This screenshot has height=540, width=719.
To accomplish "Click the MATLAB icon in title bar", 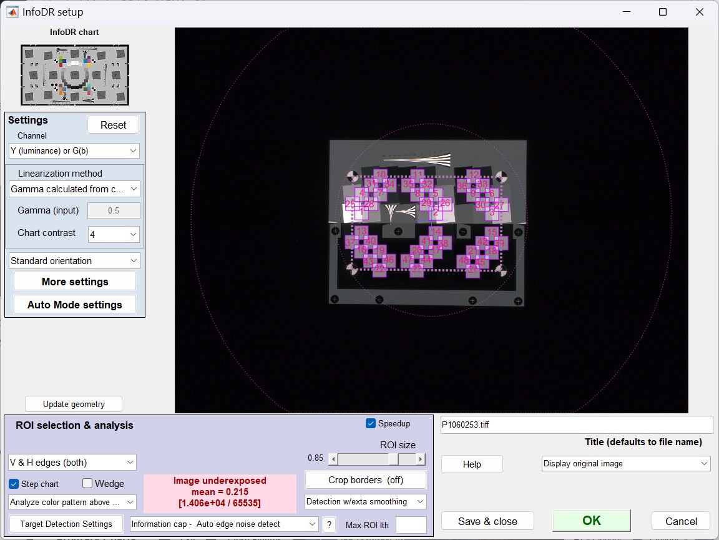I will point(12,12).
